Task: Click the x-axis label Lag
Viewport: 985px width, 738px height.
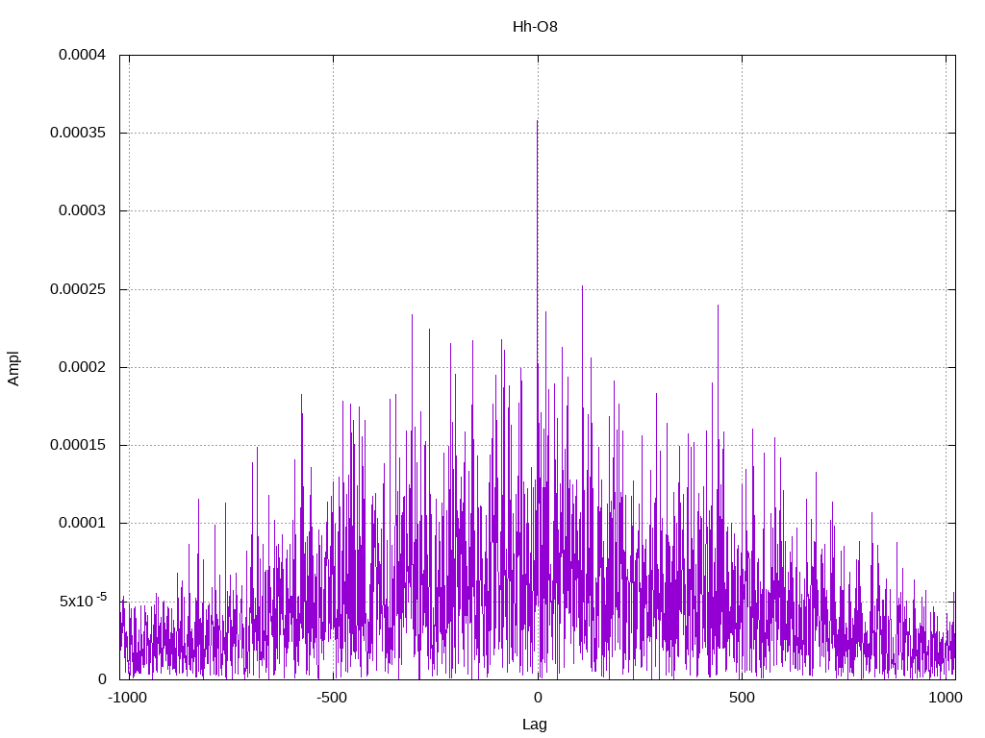Action: point(535,725)
